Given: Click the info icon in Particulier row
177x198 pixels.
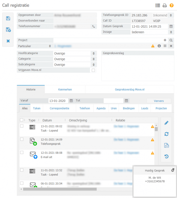Looking at the screenshot, I should coord(159,46).
